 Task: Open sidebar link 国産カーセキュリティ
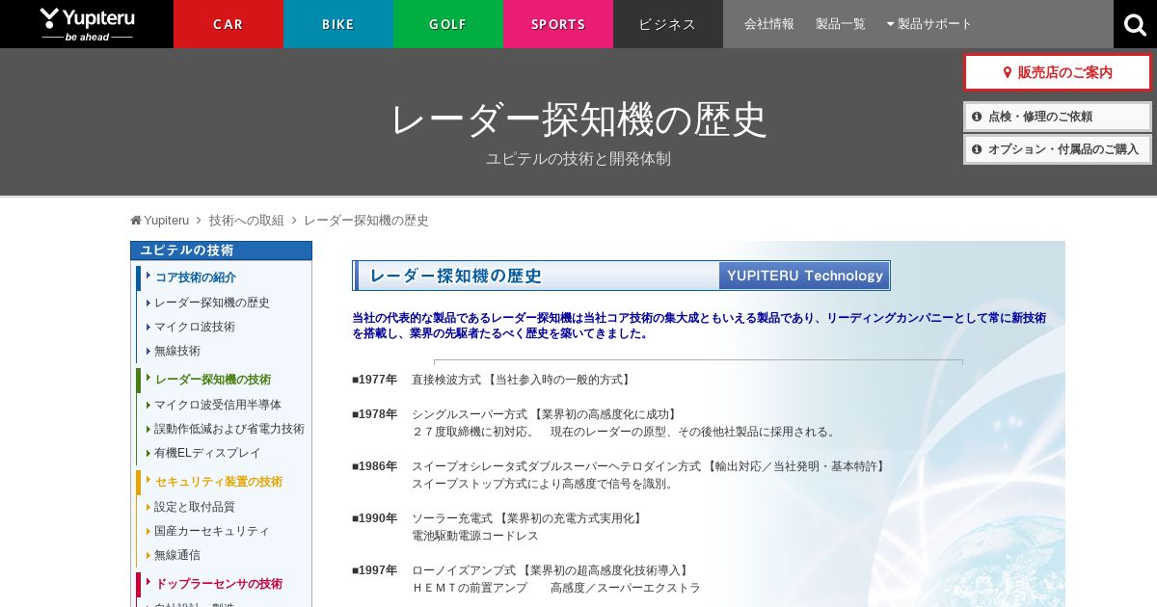(212, 531)
